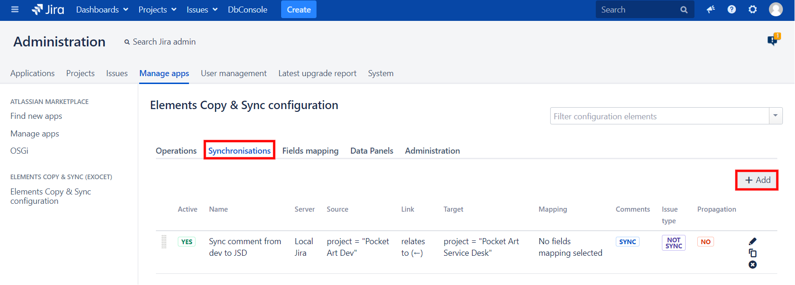The width and height of the screenshot is (795, 285).
Task: Focus the top Search field
Action: [645, 10]
